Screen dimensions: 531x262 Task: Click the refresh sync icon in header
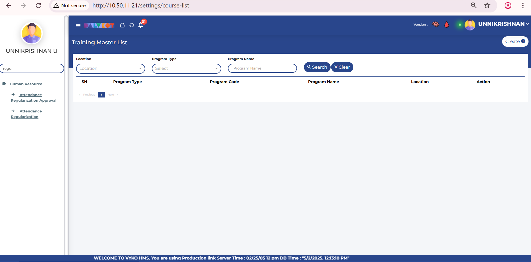click(132, 25)
